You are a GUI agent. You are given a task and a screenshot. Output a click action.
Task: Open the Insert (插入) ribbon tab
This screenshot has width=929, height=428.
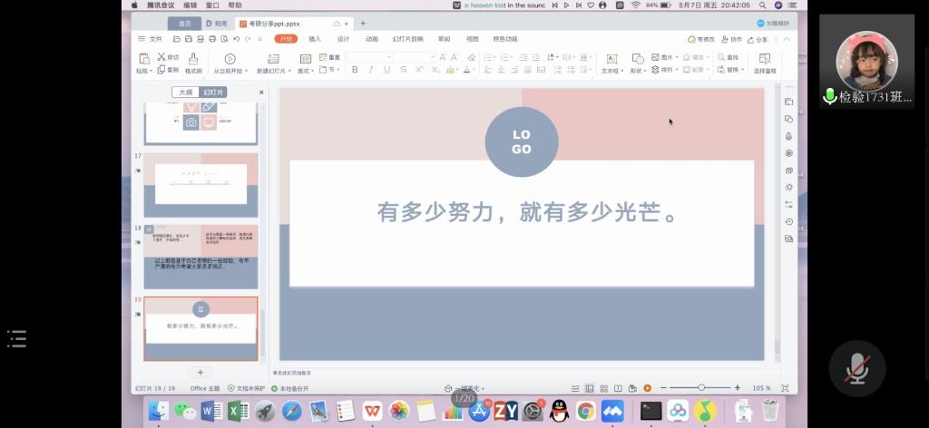tap(315, 39)
